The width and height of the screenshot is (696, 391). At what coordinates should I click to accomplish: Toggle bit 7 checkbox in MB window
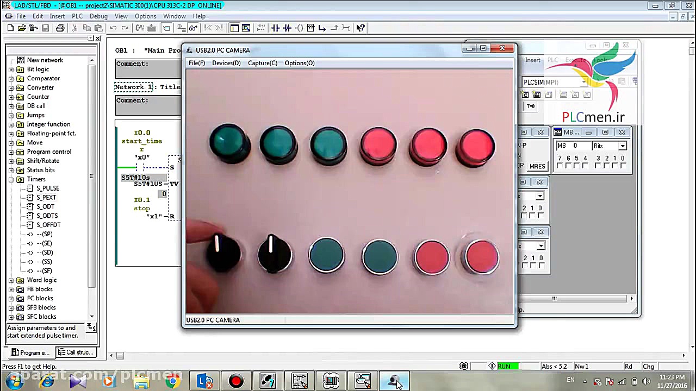point(560,166)
